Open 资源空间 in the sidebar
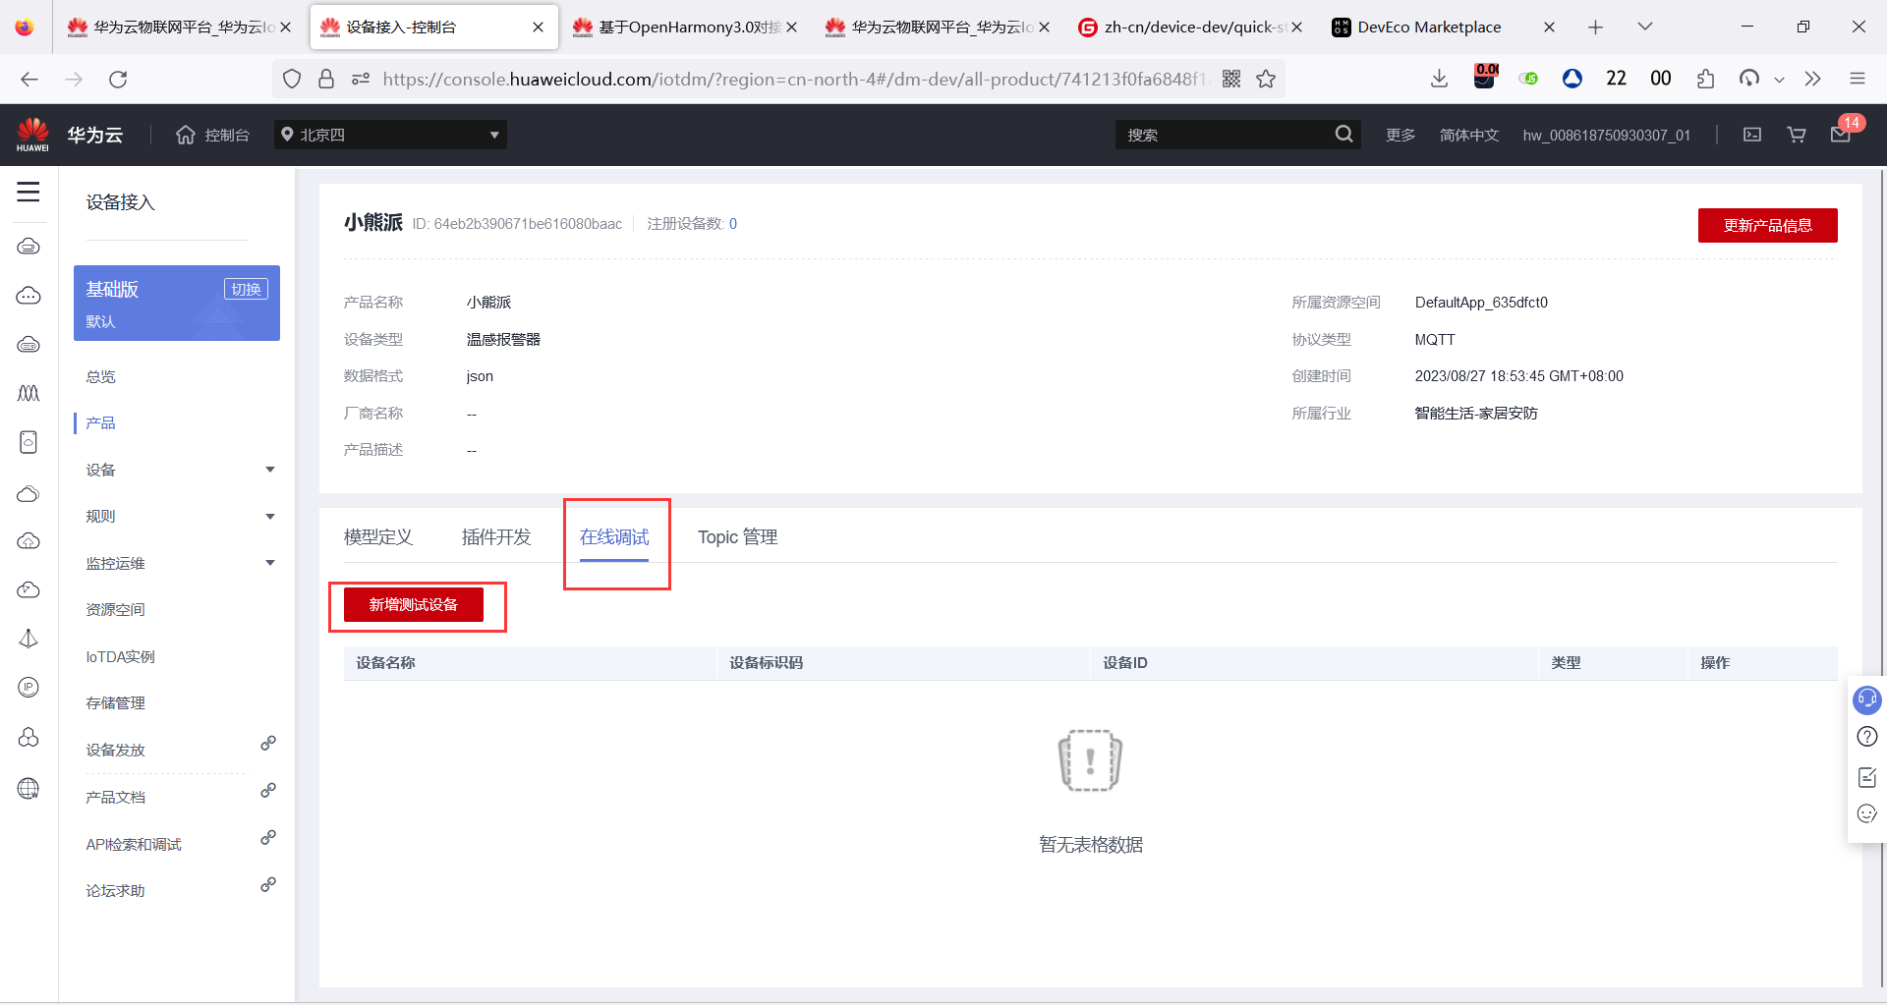 [x=115, y=609]
